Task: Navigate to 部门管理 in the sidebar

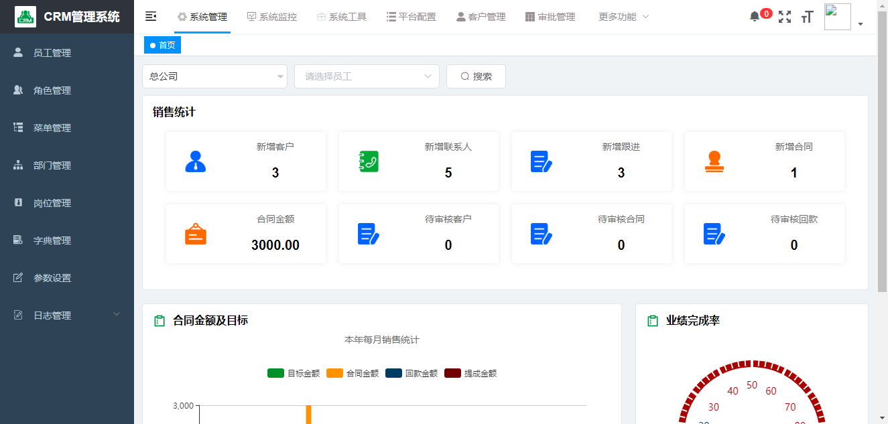Action: [67, 165]
